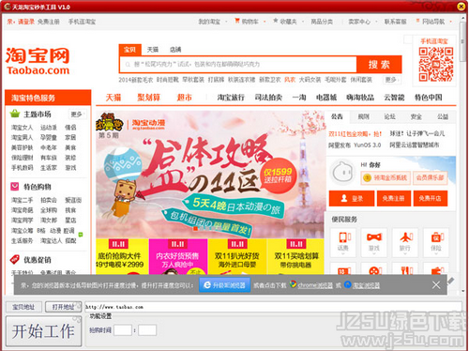Open the game controller service icon
Screen dimensions: 469x351
[x=374, y=242]
